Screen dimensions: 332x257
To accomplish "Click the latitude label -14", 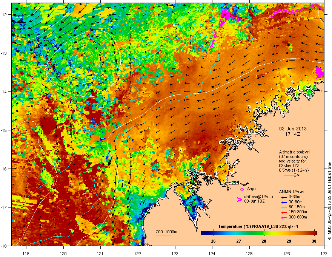I will 4,91.
